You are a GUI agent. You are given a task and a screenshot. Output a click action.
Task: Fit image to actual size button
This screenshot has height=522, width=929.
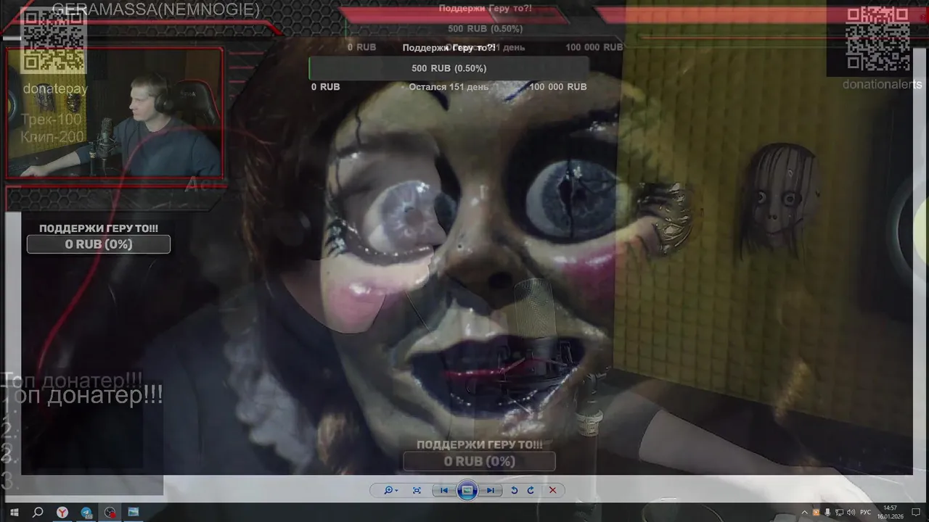[x=417, y=490]
